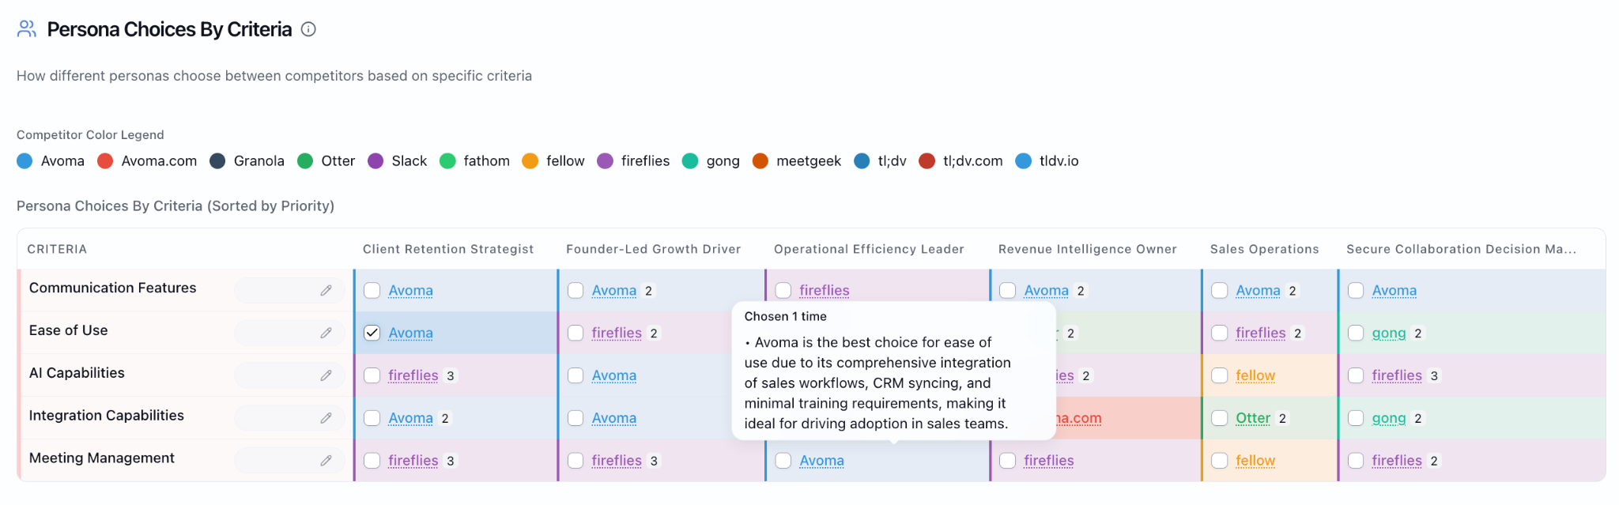
Task: Click the Avoma blue legend color dot
Action: click(x=25, y=161)
